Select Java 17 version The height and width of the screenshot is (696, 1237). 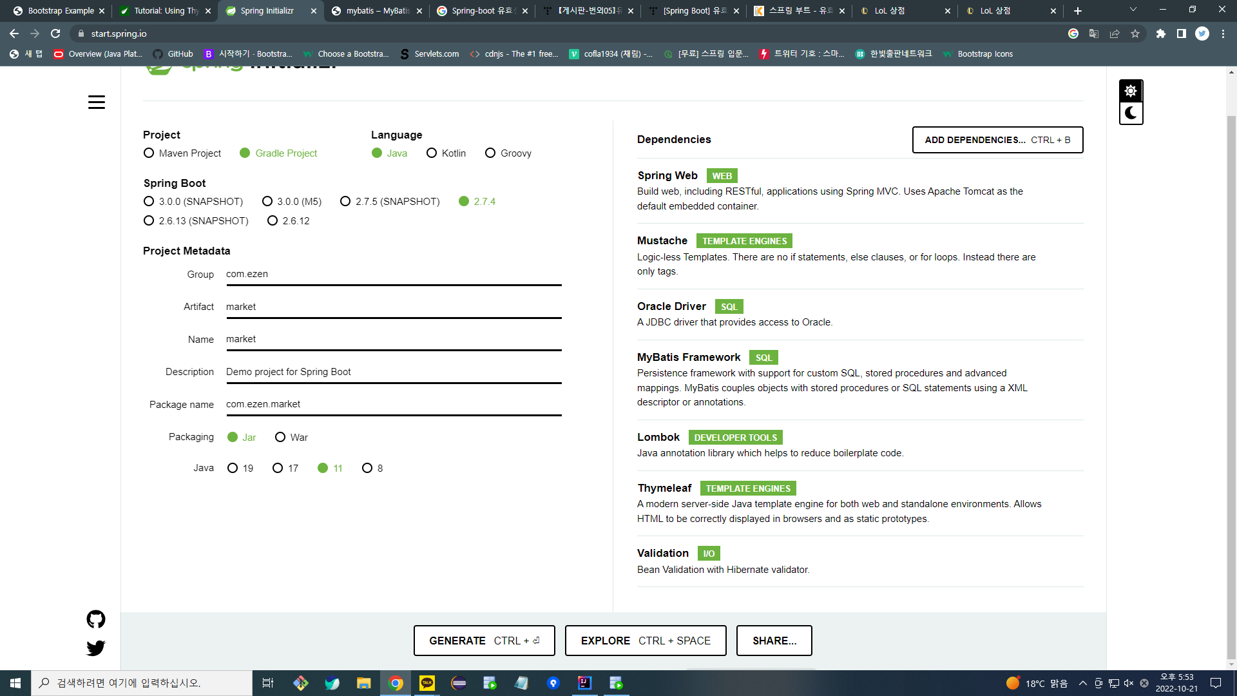click(277, 468)
